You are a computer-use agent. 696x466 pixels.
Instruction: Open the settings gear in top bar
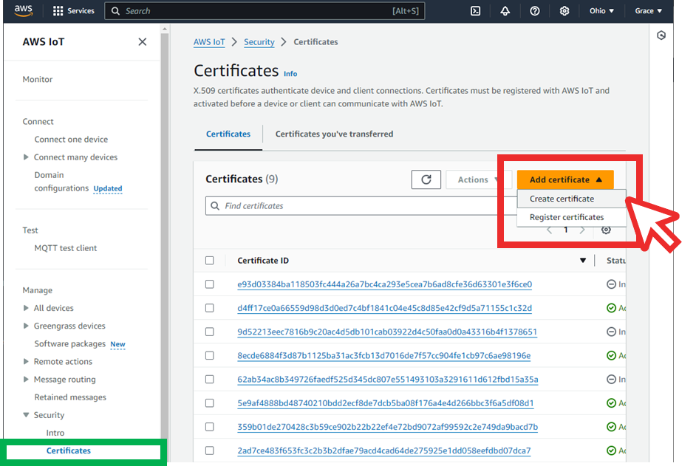pos(564,11)
